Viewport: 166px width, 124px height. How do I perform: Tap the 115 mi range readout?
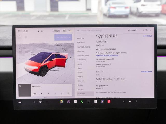[25, 31]
